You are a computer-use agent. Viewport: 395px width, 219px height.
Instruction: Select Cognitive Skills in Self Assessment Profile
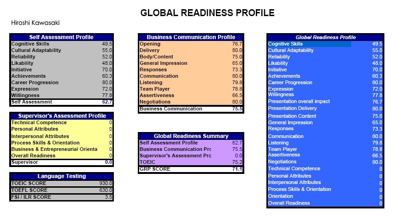tap(30, 44)
